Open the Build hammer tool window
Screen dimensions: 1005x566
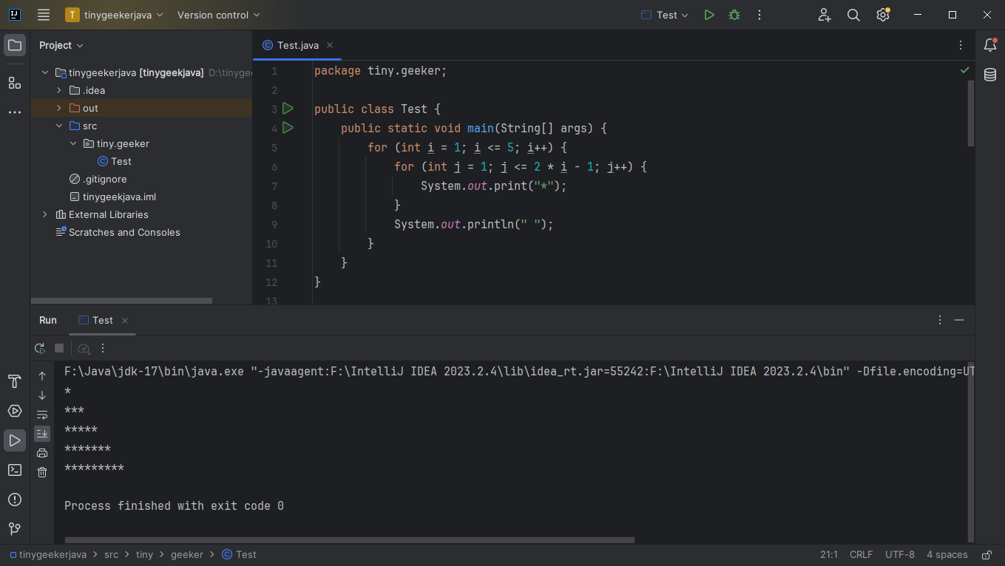point(15,381)
